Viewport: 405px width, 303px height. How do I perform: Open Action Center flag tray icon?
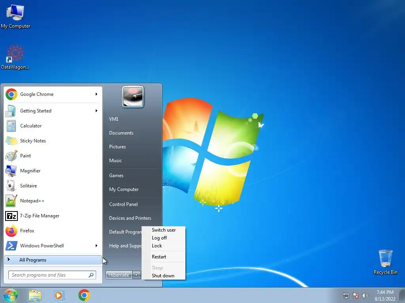pos(356,296)
